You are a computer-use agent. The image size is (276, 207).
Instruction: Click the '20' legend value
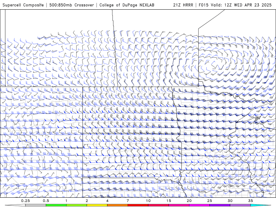[x=189, y=201]
